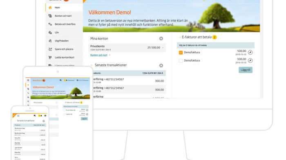
Task: Tap the Lägg till button on the tablet
Action: [84, 119]
